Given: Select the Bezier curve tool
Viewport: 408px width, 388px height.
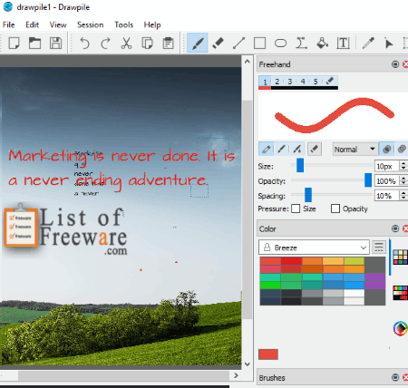Looking at the screenshot, I should tap(301, 43).
